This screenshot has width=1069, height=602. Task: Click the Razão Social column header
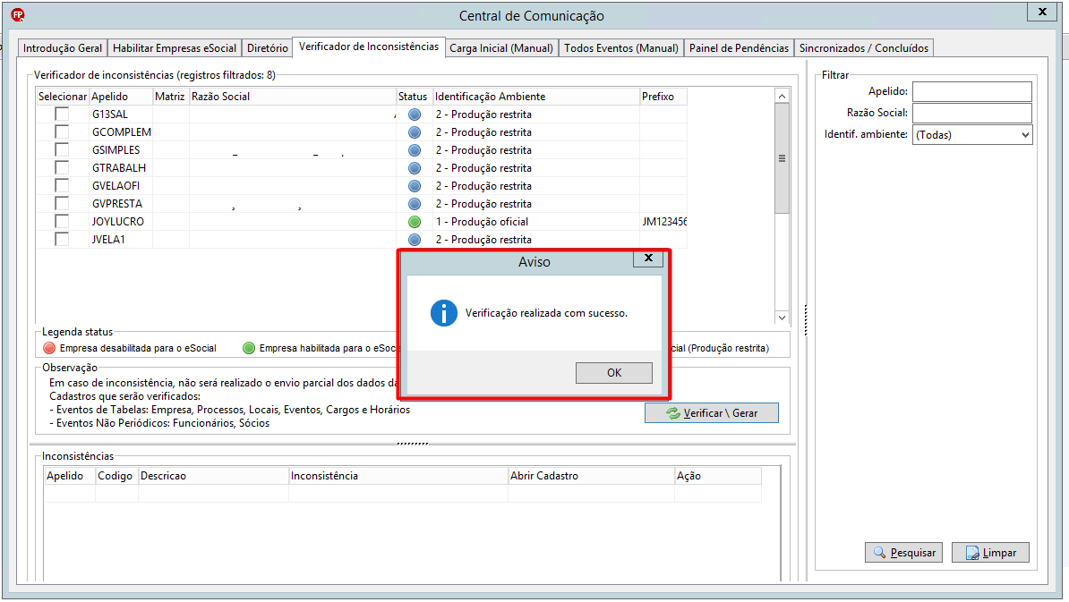[x=293, y=96]
